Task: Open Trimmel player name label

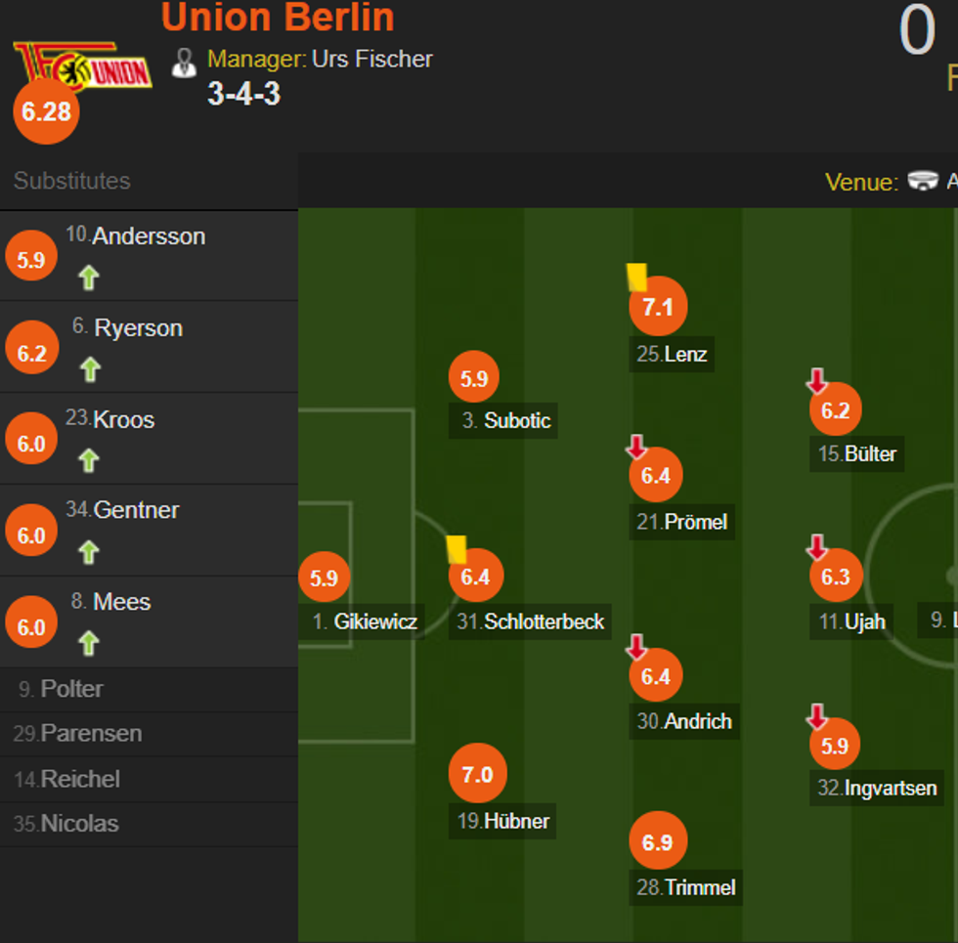Action: pyautogui.click(x=699, y=887)
